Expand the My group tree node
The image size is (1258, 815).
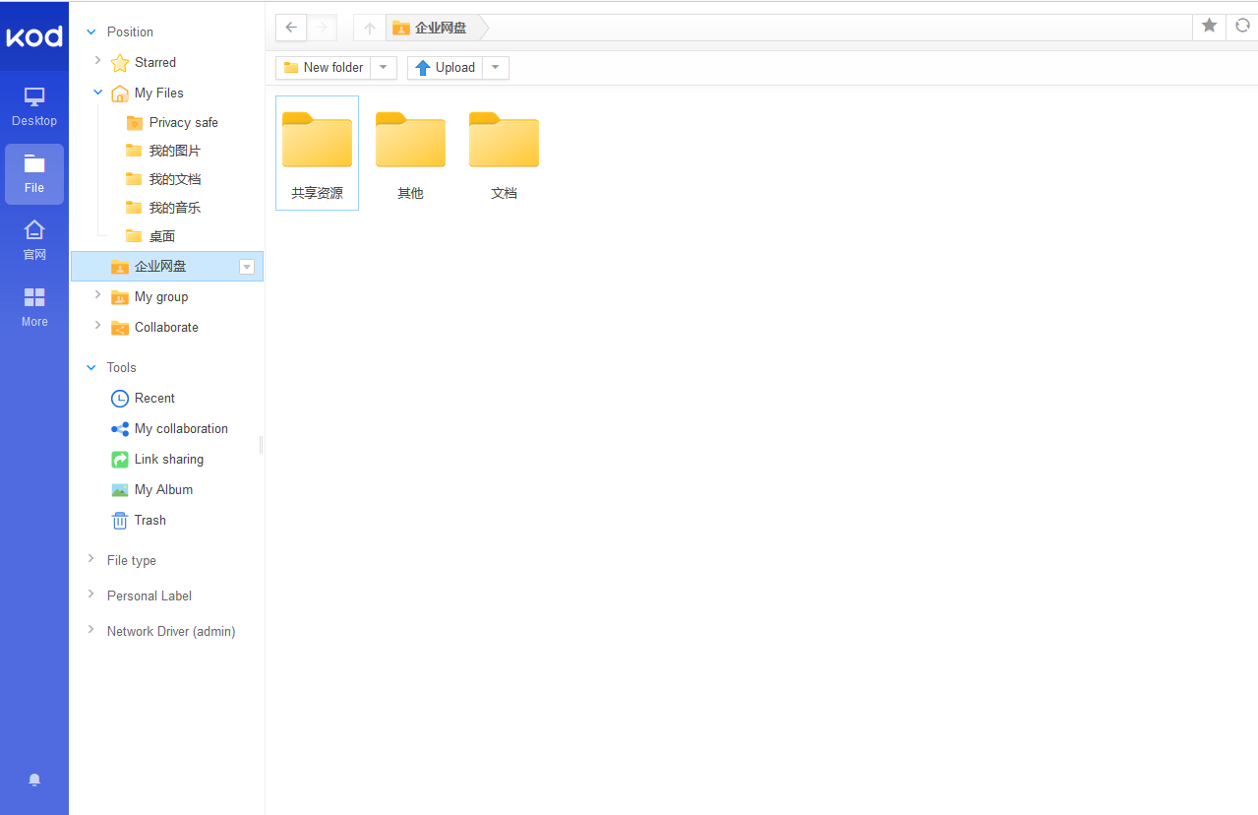coord(97,295)
